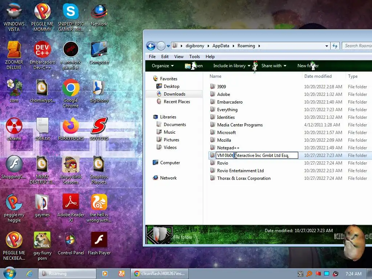Select digibrony user folder icon
Screen dimensions: 372x279
(x=99, y=90)
